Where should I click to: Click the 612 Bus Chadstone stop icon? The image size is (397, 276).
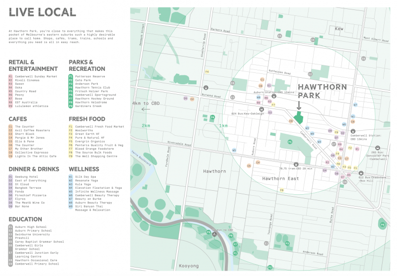(x=361, y=173)
